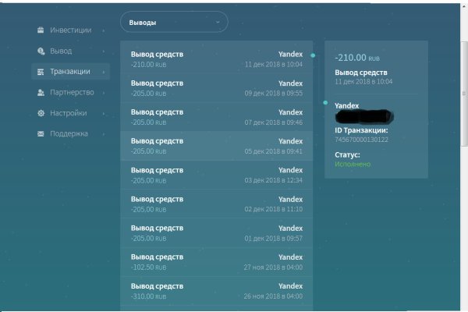Open the Транзакции menu item
This screenshot has height=312, width=468.
[69, 72]
